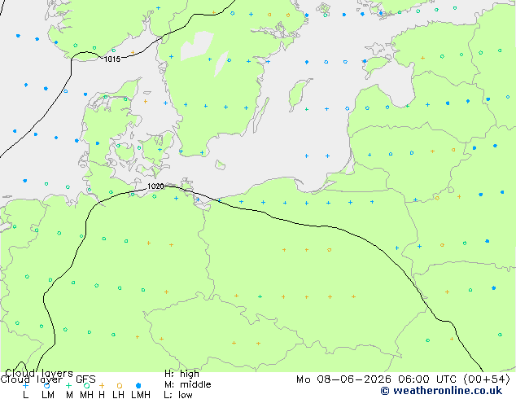Click the 'LM' legend label

[x=48, y=395]
